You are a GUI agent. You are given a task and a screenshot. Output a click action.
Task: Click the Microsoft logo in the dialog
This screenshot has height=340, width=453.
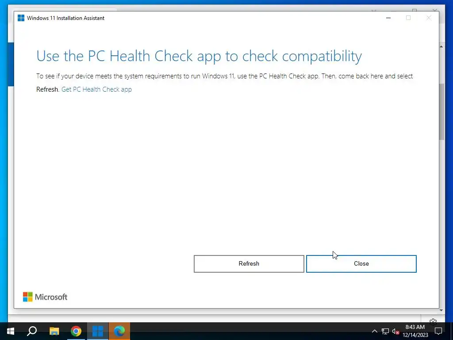45,297
